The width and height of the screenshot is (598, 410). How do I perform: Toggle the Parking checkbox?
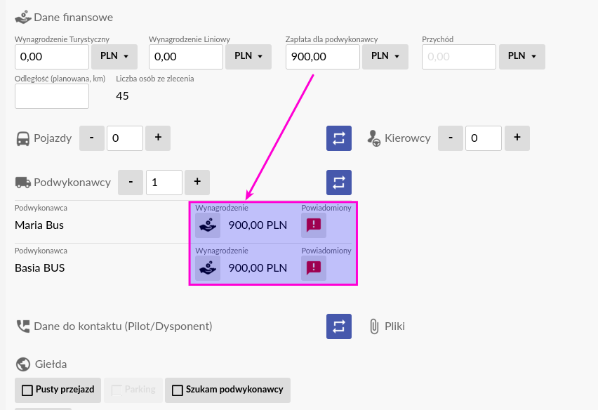tap(117, 390)
